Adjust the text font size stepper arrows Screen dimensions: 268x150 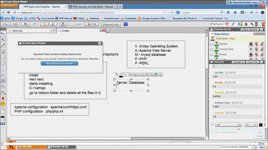click(130, 75)
